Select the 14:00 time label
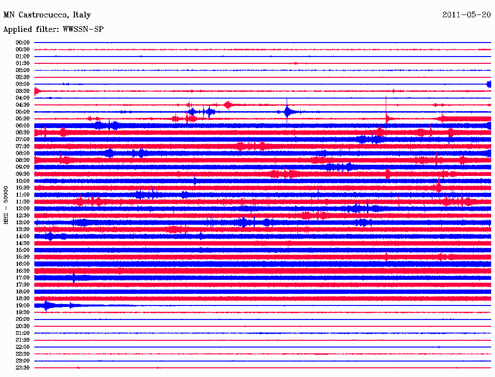 (22, 236)
